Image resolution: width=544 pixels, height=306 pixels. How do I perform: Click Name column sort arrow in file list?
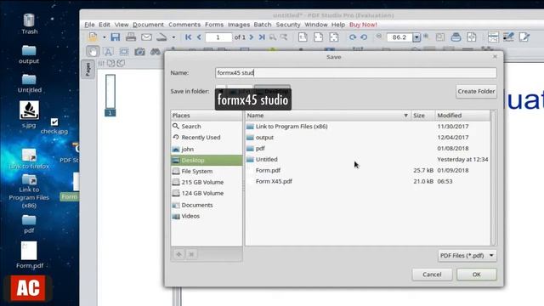(405, 116)
